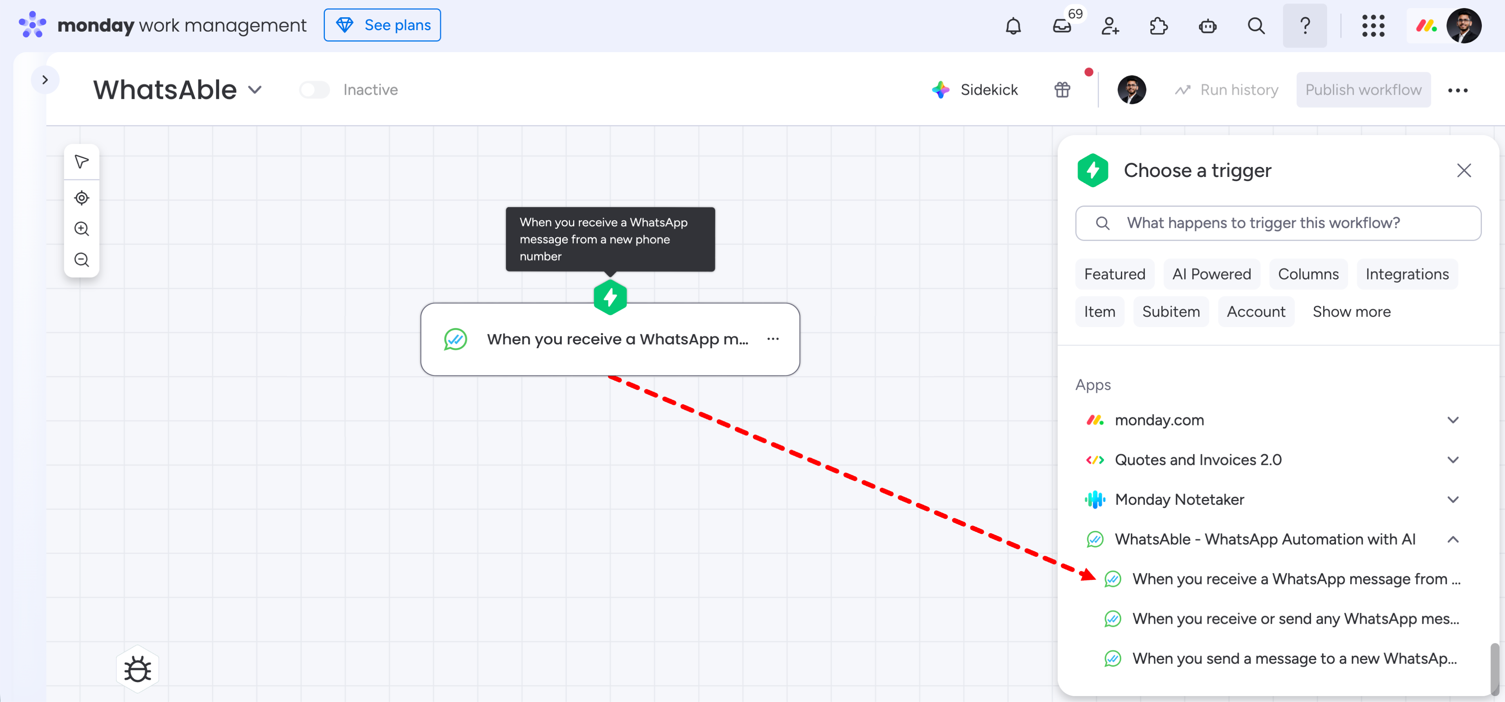Click the See plans button
Viewport: 1505px width, 702px height.
pos(382,25)
